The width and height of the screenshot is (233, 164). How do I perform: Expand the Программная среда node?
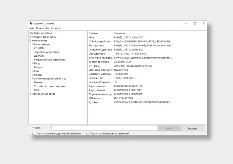30,94
